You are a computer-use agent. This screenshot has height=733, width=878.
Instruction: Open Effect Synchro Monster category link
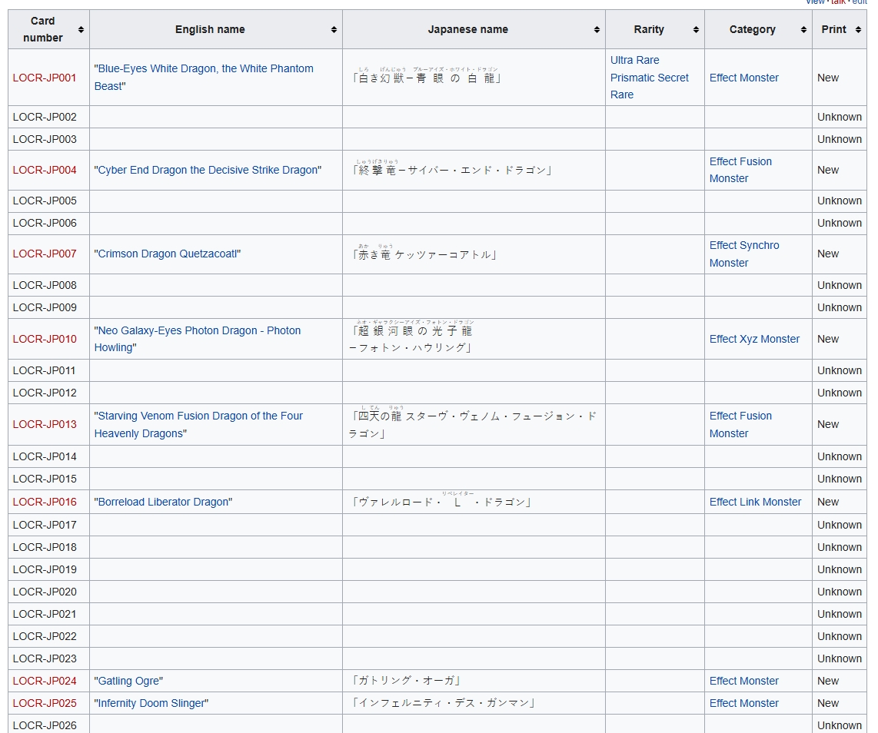coord(744,254)
